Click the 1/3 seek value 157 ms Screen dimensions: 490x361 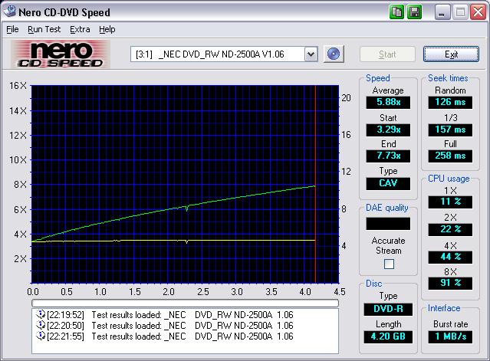[x=450, y=130]
